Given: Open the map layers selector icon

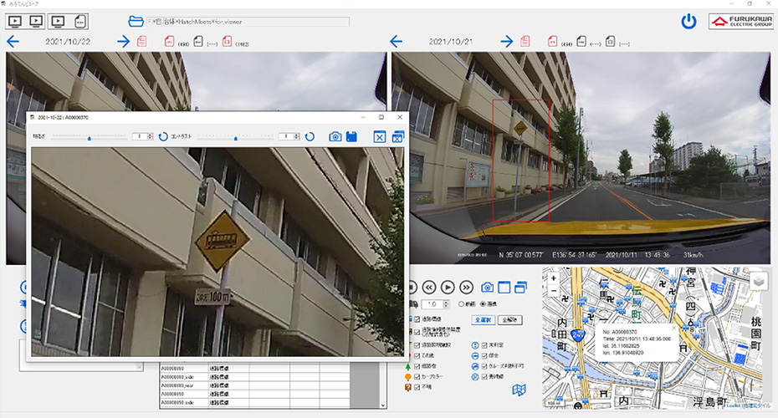Looking at the screenshot, I should point(758,281).
